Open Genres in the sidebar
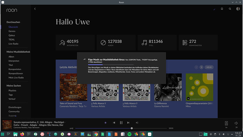This screenshot has height=137, width=243. (12, 31)
